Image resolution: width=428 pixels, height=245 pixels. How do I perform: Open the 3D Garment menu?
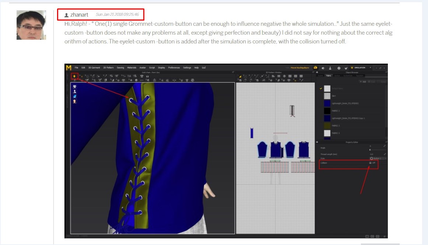[94, 68]
